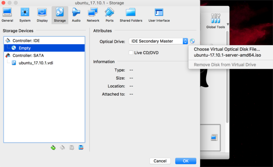Select Choose Virtual Optical Disk File menu item
Screen dimensions: 273x167
[227, 49]
